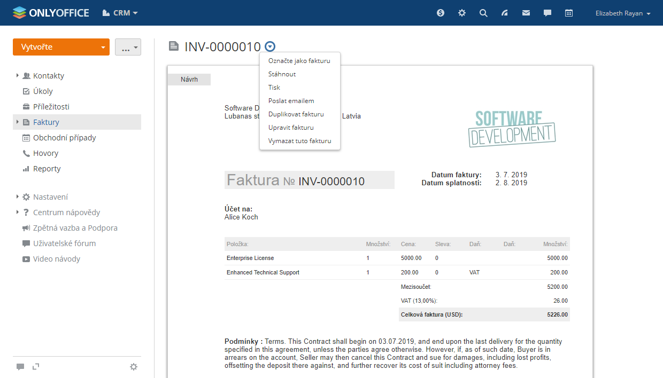Select Stáhnout from the invoice menu
Image resolution: width=663 pixels, height=378 pixels.
[282, 74]
